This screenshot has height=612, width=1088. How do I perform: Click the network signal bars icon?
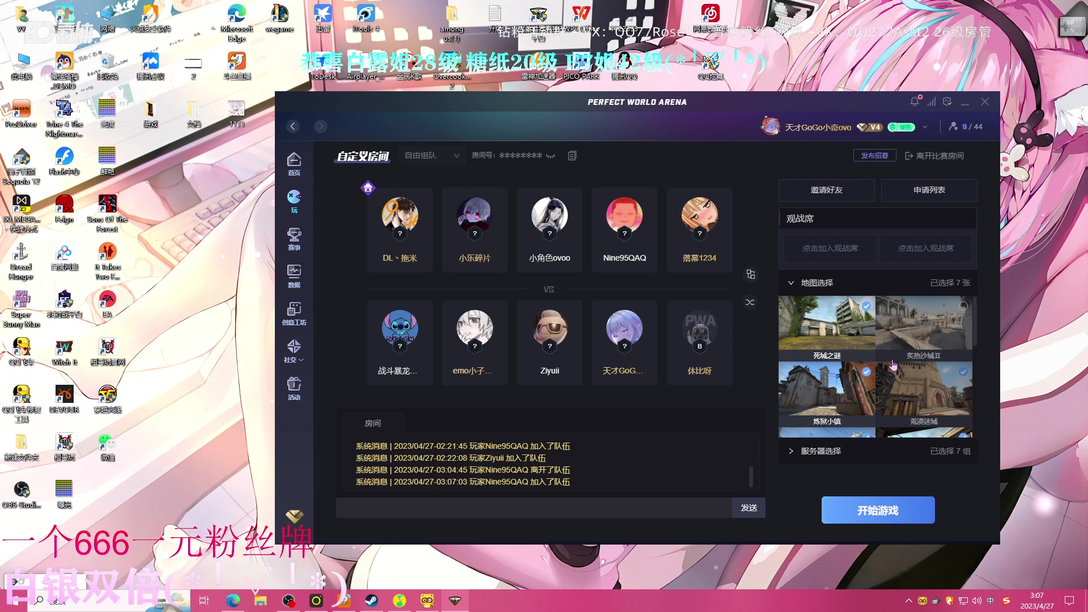tap(932, 101)
